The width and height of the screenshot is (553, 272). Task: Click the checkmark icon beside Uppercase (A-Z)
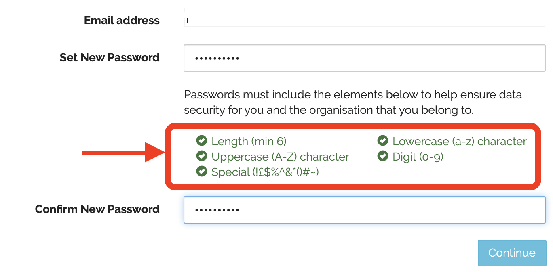(x=201, y=156)
